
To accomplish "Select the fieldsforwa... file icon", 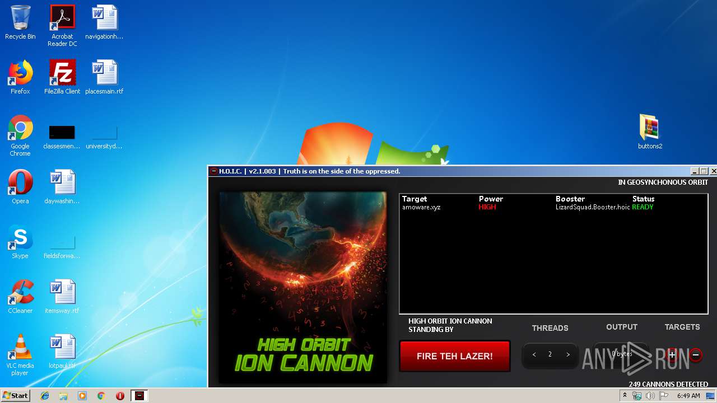I will pyautogui.click(x=62, y=247).
